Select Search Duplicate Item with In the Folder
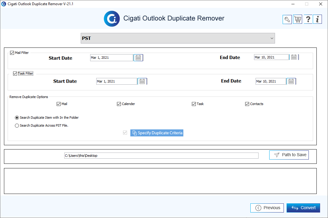 click(x=17, y=118)
